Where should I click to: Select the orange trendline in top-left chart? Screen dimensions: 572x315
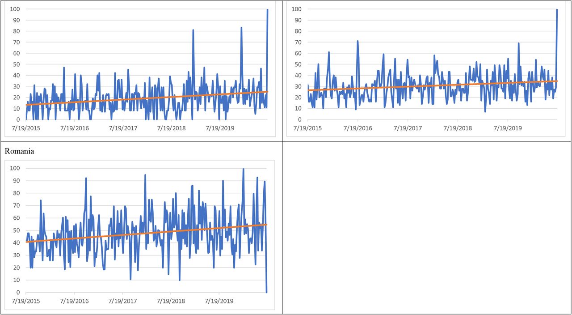[x=147, y=98]
